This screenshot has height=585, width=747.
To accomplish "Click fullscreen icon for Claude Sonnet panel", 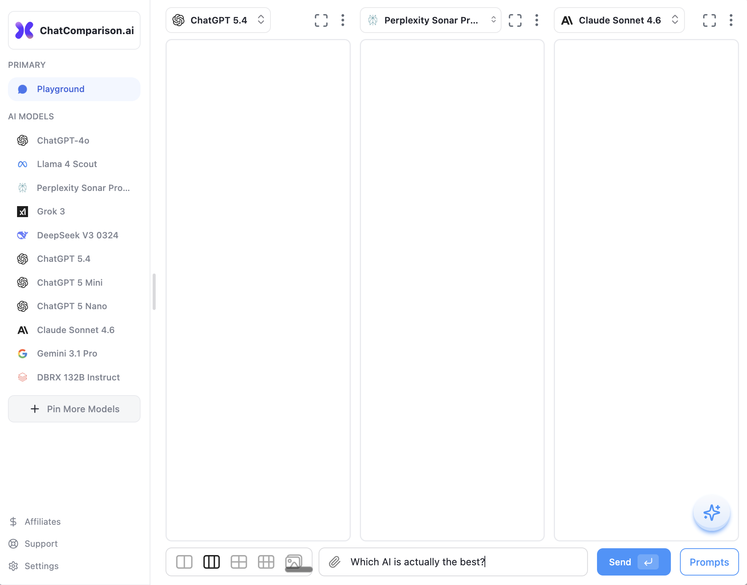I will (x=709, y=20).
